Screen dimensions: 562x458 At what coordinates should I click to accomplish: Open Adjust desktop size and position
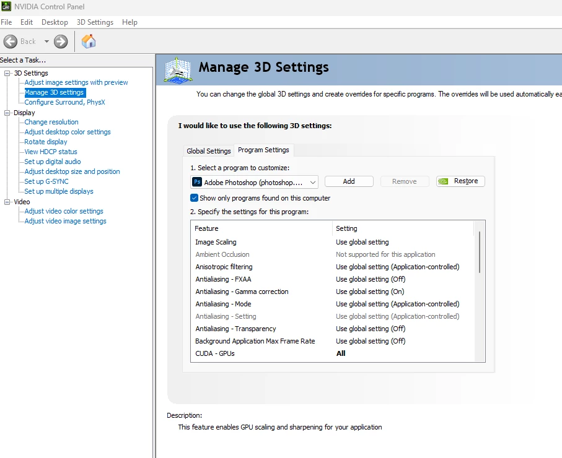(x=72, y=171)
